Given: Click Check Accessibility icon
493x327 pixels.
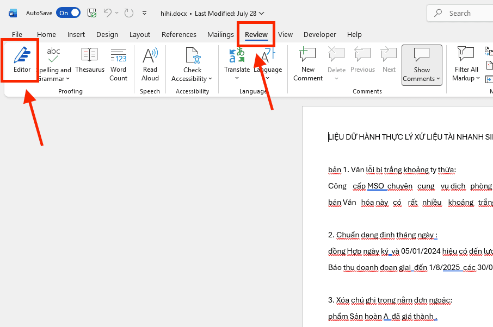Looking at the screenshot, I should (x=193, y=56).
